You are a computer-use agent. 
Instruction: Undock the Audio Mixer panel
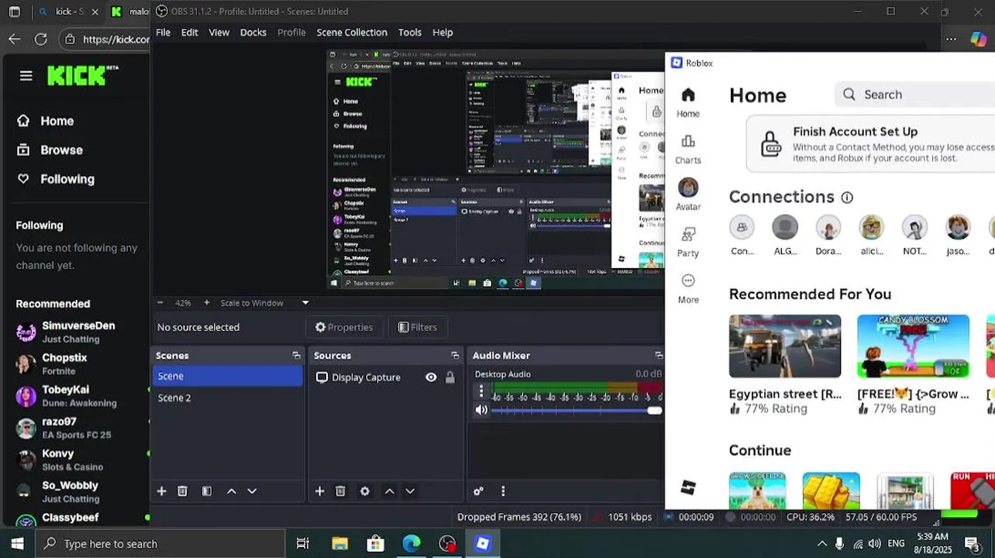click(x=659, y=356)
